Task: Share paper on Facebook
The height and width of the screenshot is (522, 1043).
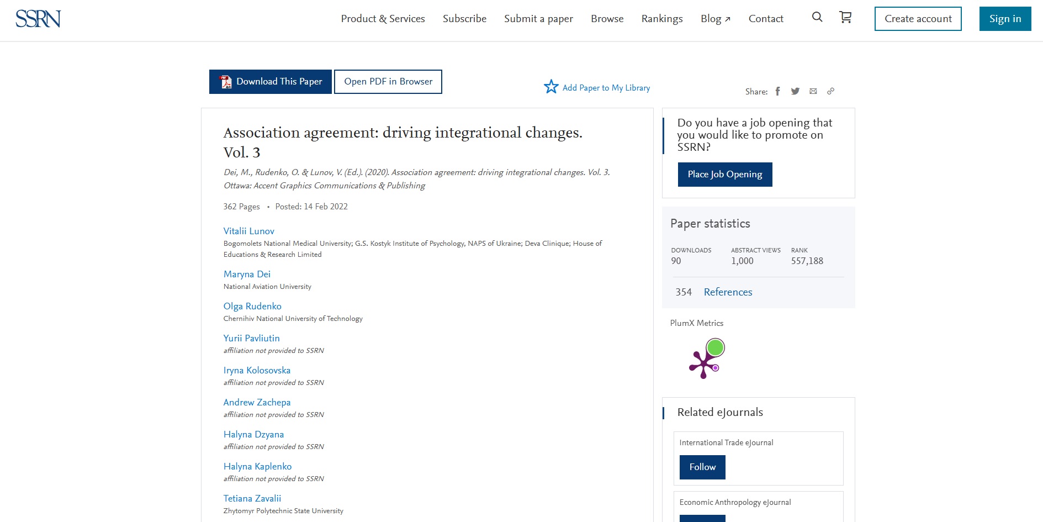Action: [x=777, y=91]
